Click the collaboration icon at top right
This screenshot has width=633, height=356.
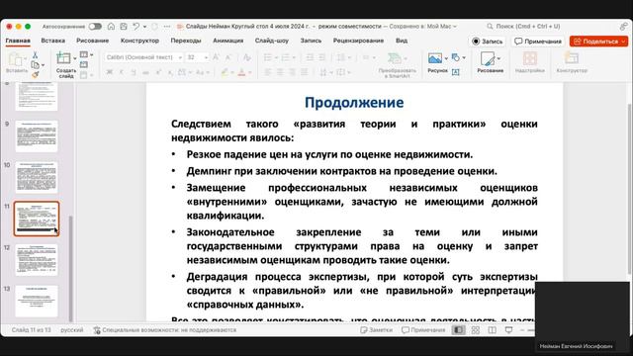click(x=623, y=27)
